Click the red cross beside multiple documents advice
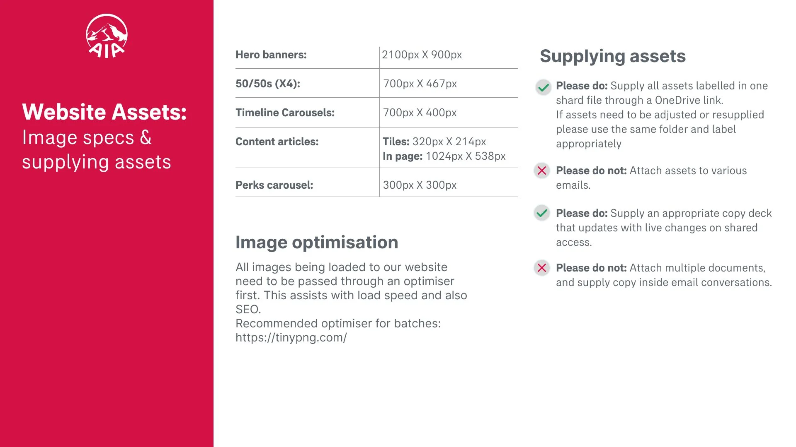796x447 pixels. coord(542,268)
